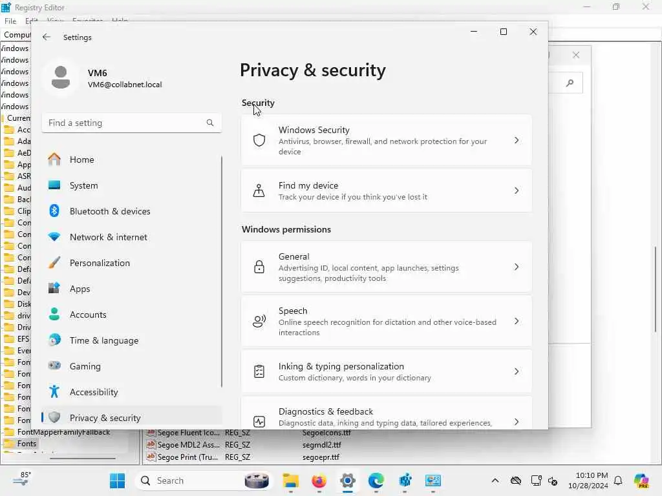Click the Settings back arrow
The image size is (662, 496).
(47, 37)
